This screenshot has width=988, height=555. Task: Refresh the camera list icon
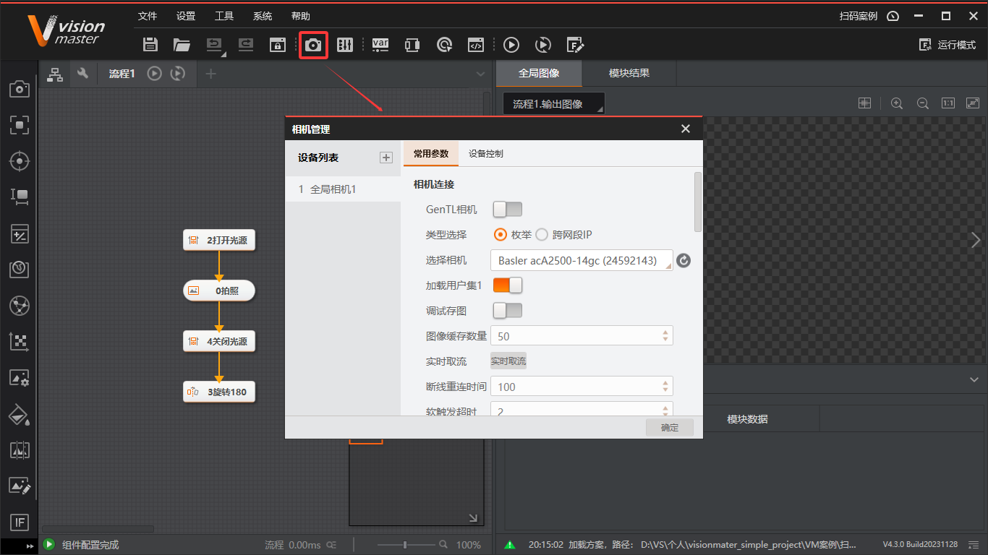pyautogui.click(x=683, y=261)
